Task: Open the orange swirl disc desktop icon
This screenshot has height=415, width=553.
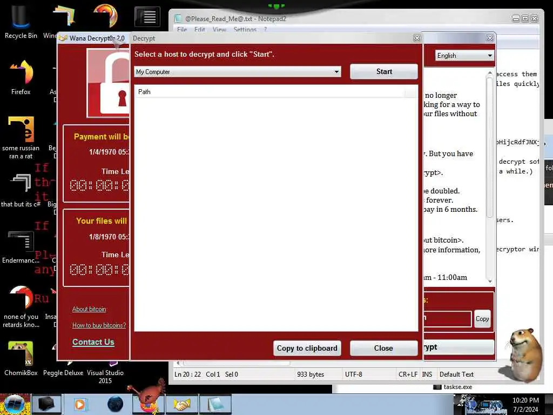Action: click(x=105, y=16)
